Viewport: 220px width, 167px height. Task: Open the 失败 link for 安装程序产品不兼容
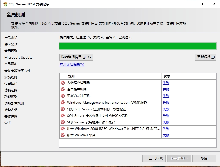[x=166, y=122]
